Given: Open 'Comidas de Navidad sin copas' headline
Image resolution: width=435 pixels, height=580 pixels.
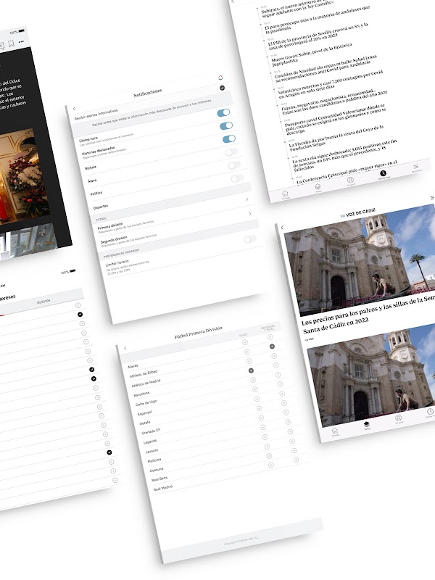Looking at the screenshot, I should tap(326, 68).
